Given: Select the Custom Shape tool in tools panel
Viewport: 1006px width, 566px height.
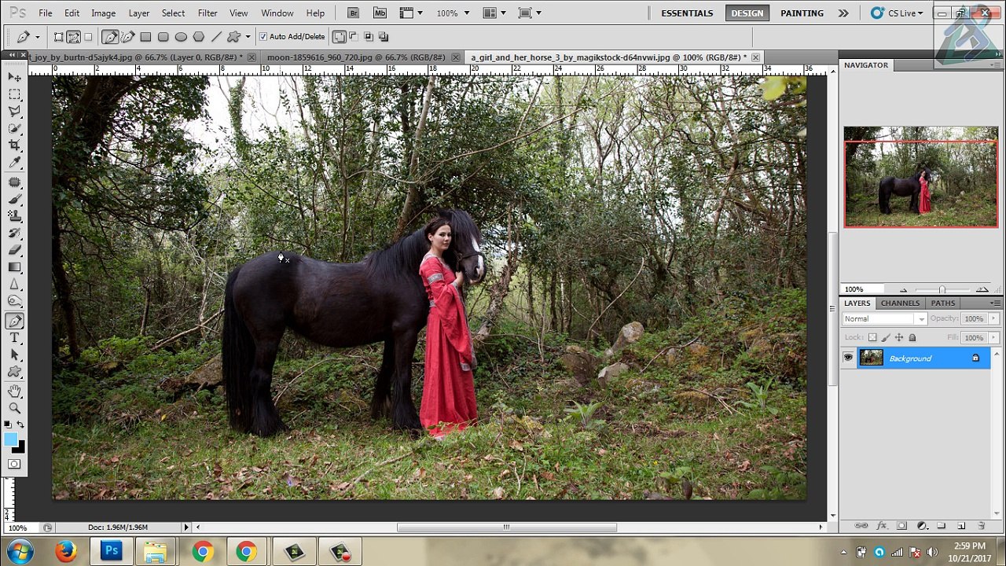Looking at the screenshot, I should pos(14,372).
